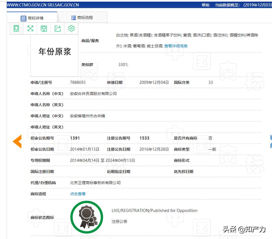Viewport: 272px width, 239px height.
Task: Click the green registration status badge icon
Action: [87, 217]
